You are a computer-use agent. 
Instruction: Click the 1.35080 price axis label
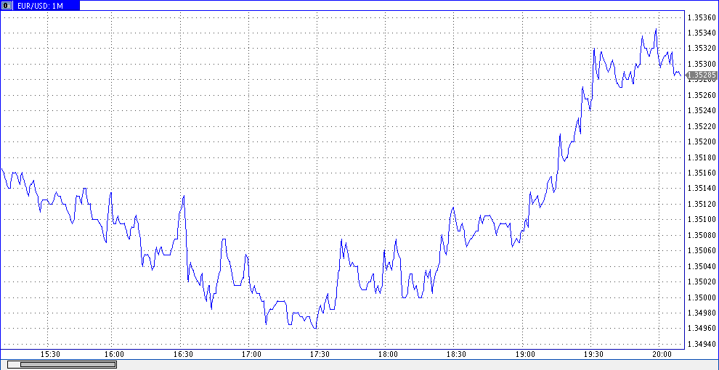(x=702, y=235)
